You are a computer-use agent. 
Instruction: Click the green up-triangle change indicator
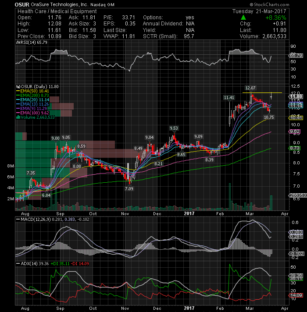pos(243,18)
